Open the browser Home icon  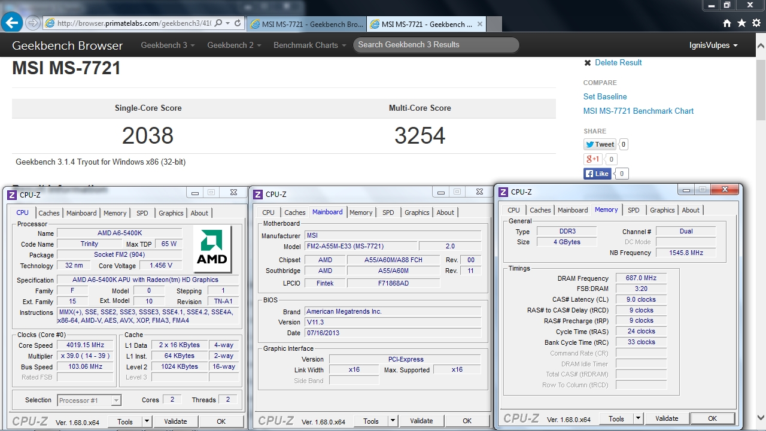point(727,23)
